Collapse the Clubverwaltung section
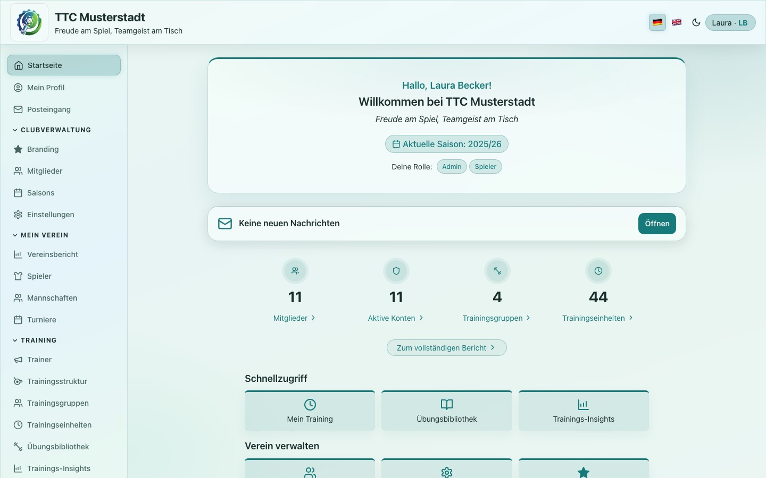 pos(52,130)
